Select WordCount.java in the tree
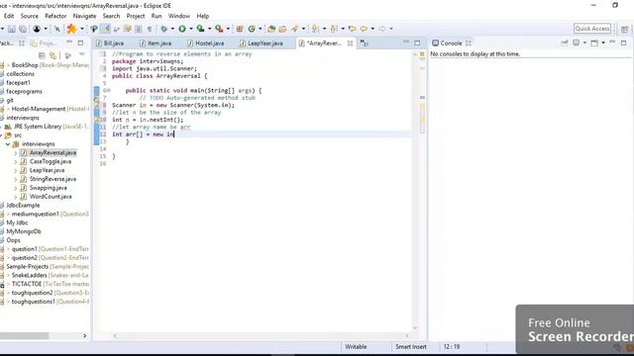Viewport: 634px width, 356px height. pyautogui.click(x=51, y=197)
